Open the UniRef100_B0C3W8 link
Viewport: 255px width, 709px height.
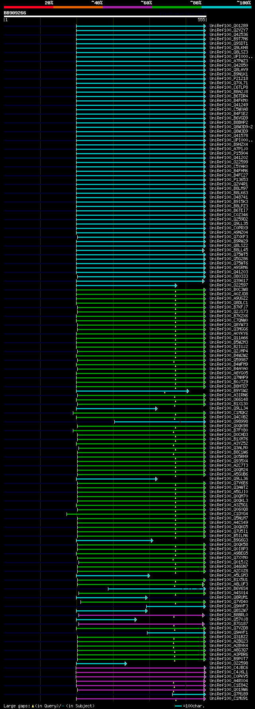pos(229,289)
